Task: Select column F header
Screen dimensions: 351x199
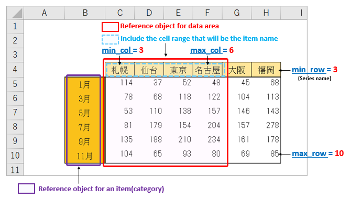Action: point(207,13)
